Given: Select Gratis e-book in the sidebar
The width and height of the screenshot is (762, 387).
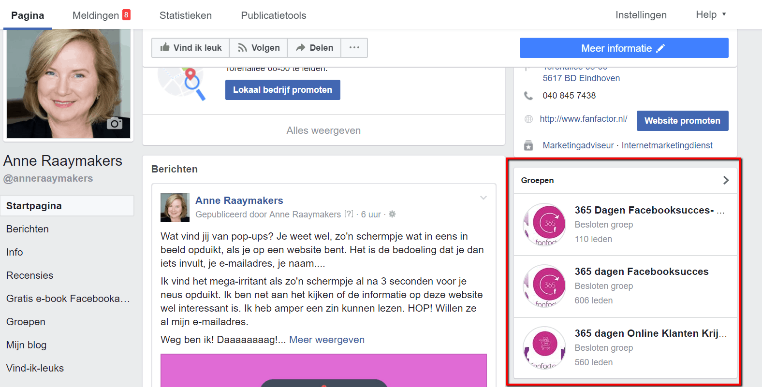Looking at the screenshot, I should point(67,299).
